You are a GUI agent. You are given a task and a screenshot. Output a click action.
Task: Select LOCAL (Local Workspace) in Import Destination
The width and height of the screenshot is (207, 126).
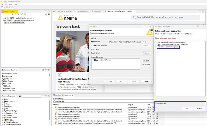coord(169,47)
